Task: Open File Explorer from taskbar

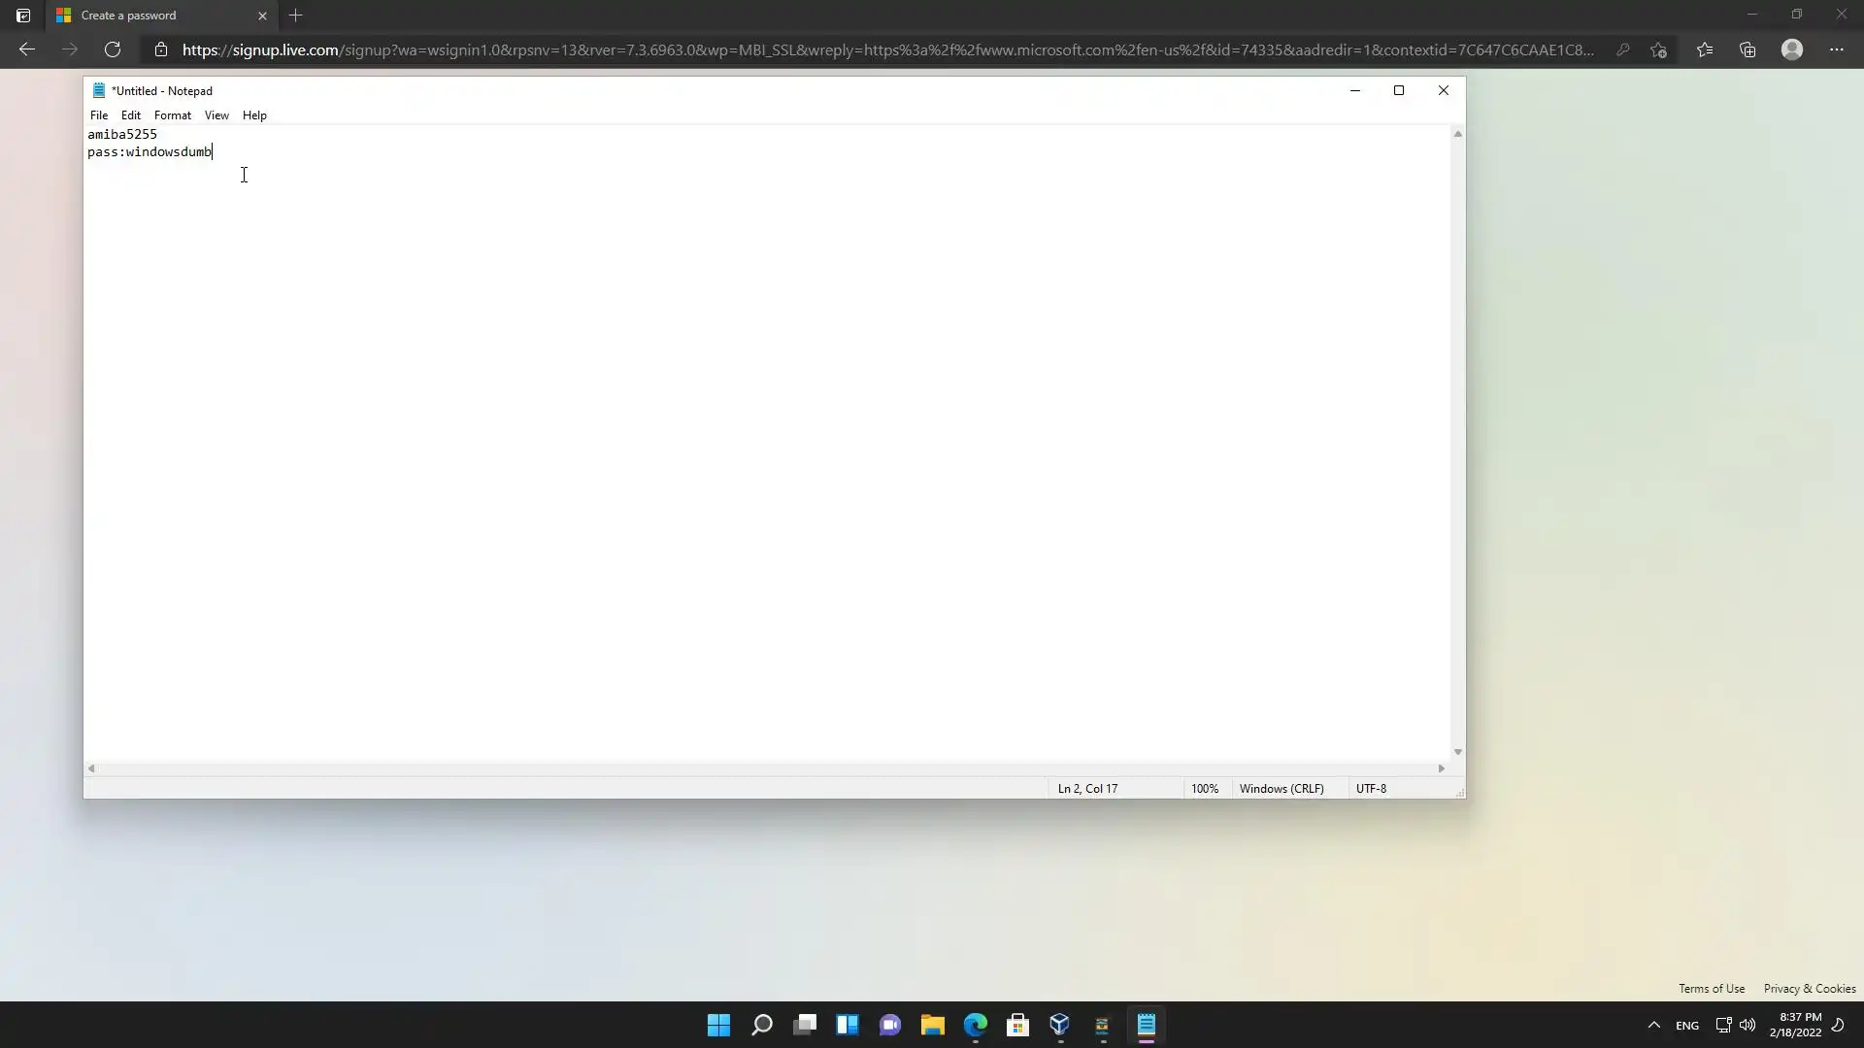Action: click(933, 1025)
